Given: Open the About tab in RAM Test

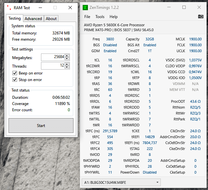Looking at the screenshot, I should coord(51,19).
